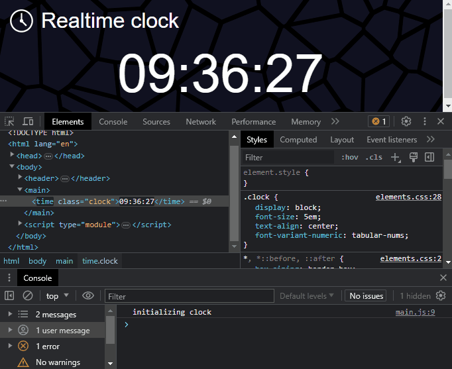The image size is (452, 369).
Task: Click the console Filter input field
Action: pos(189,295)
